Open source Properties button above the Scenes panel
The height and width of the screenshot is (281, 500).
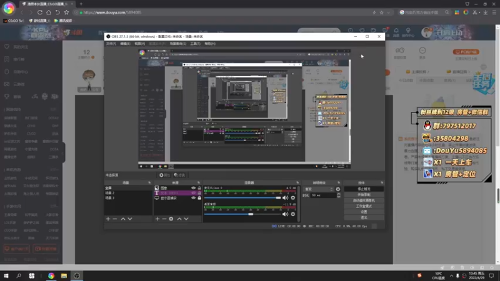[x=164, y=175]
